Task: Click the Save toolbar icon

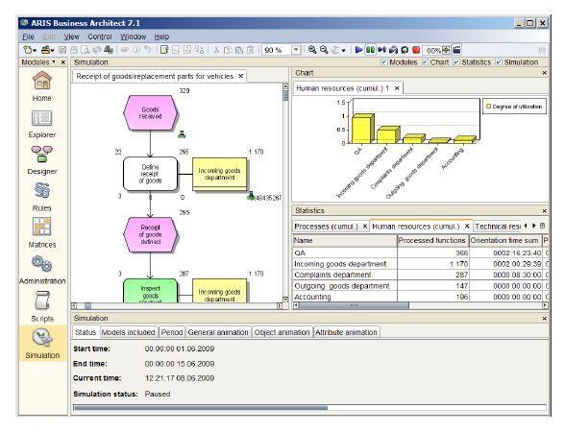Action: (62, 50)
